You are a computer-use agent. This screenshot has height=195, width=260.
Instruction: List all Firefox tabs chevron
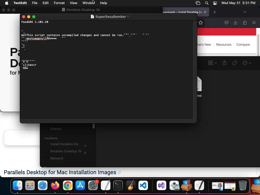pyautogui.click(x=245, y=12)
